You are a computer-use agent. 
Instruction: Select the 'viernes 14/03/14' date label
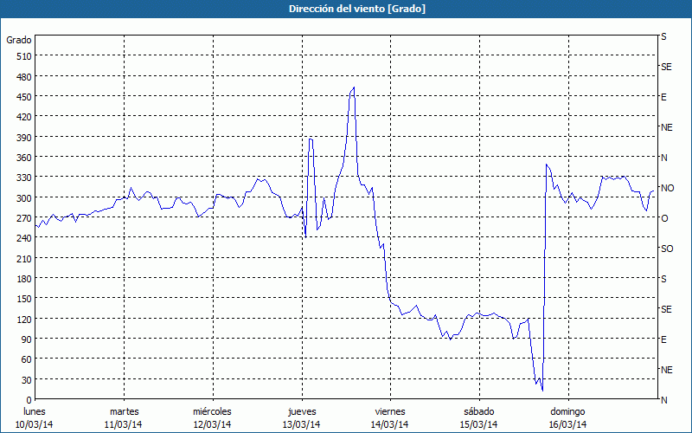(389, 417)
